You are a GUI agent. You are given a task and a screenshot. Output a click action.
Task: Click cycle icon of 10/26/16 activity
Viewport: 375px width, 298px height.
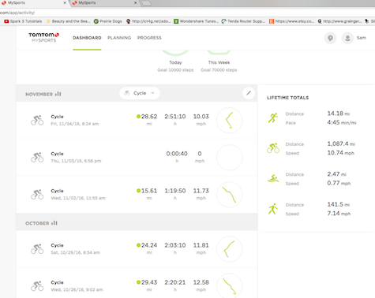(x=37, y=286)
